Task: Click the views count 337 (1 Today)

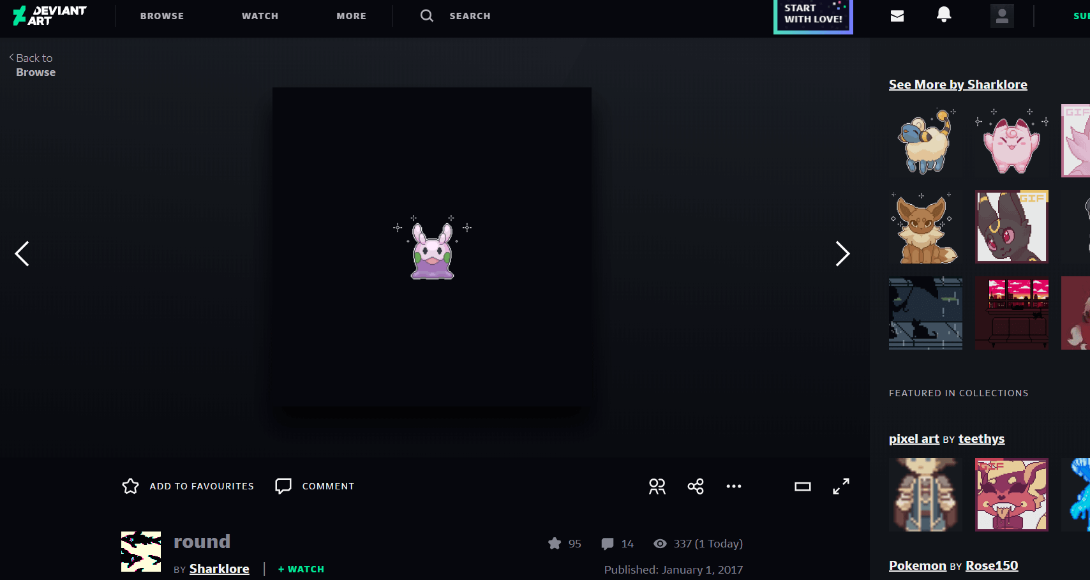Action: [x=708, y=544]
